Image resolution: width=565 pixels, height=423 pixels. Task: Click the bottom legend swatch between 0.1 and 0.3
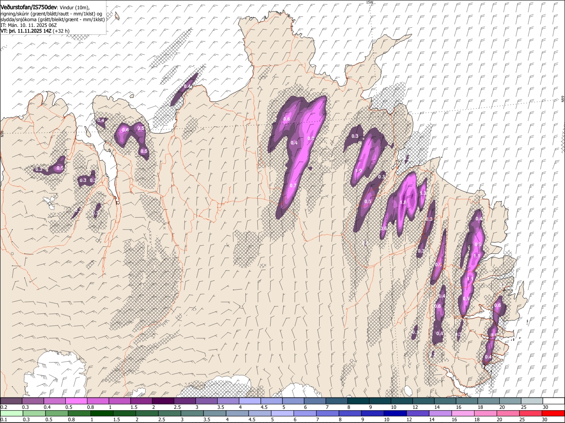pyautogui.click(x=11, y=413)
